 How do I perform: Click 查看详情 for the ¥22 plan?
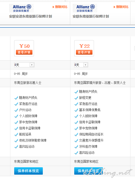pyautogui.click(x=84, y=52)
